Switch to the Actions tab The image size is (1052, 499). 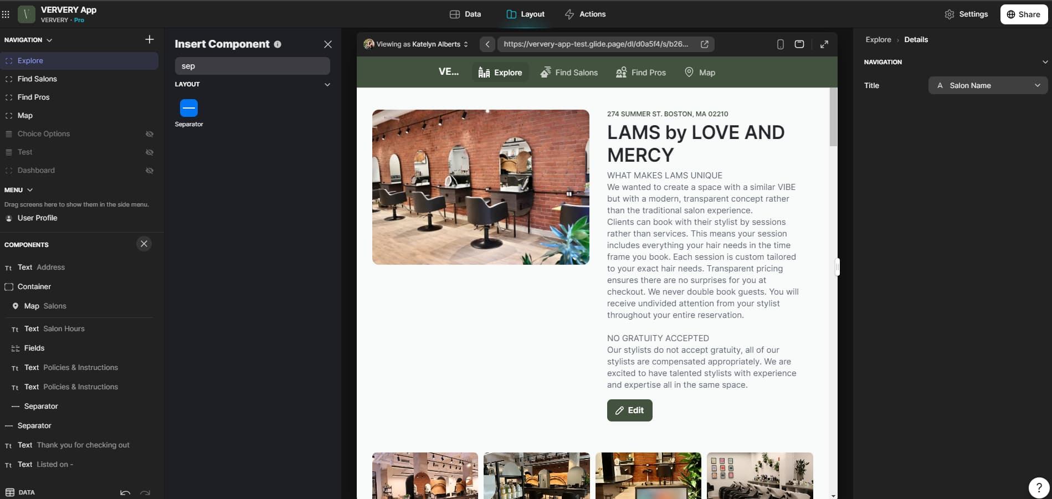coord(585,14)
